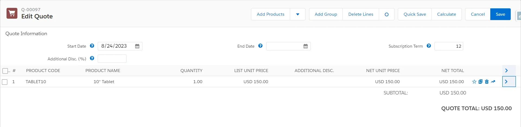Expand the columns chevron in the table header

pyautogui.click(x=506, y=70)
